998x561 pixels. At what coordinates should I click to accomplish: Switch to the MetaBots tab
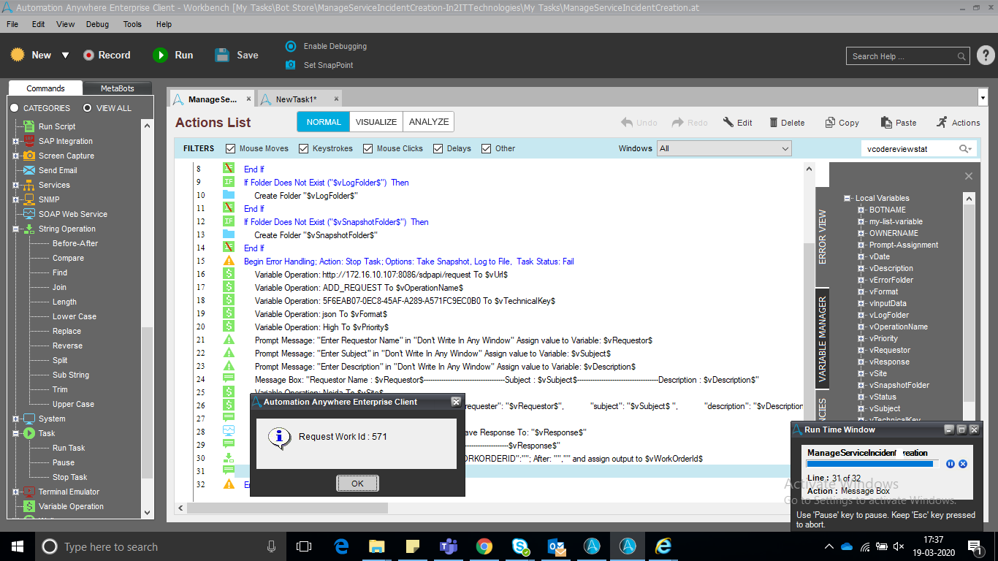point(118,88)
